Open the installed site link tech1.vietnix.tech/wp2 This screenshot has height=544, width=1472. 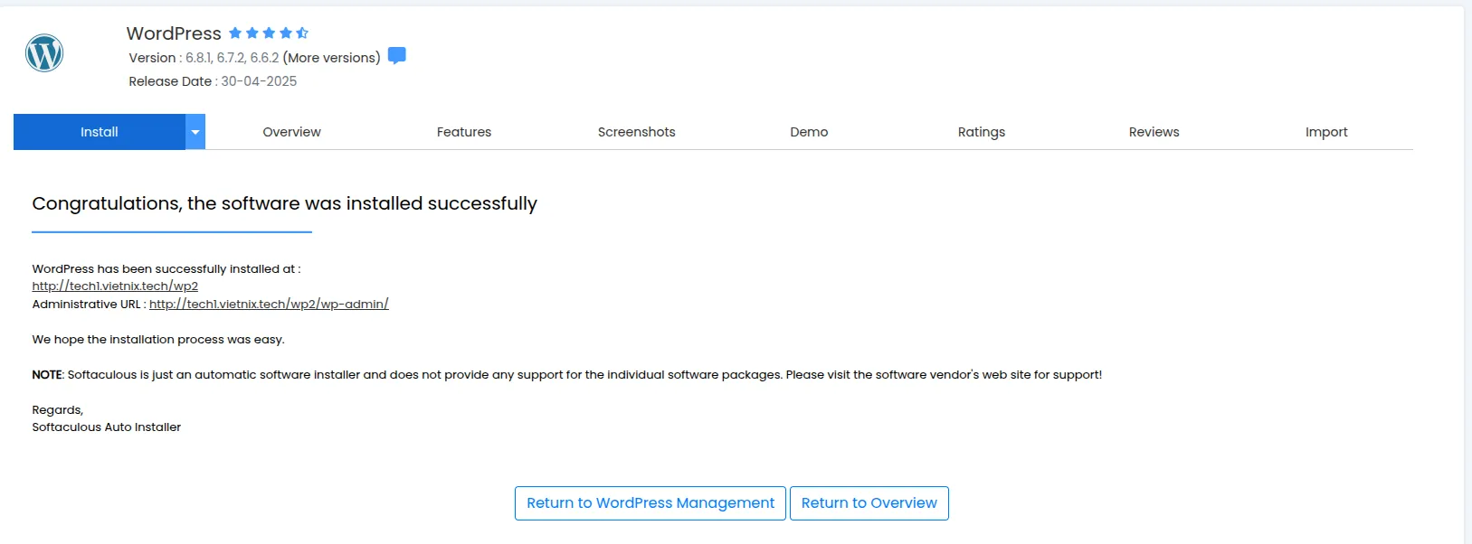pyautogui.click(x=115, y=286)
